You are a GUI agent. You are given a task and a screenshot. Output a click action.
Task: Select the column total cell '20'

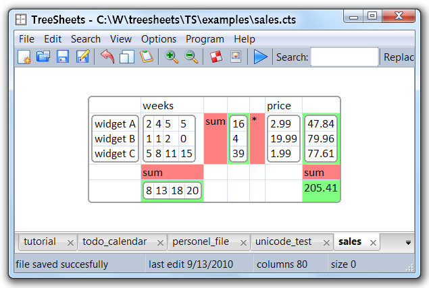point(193,190)
